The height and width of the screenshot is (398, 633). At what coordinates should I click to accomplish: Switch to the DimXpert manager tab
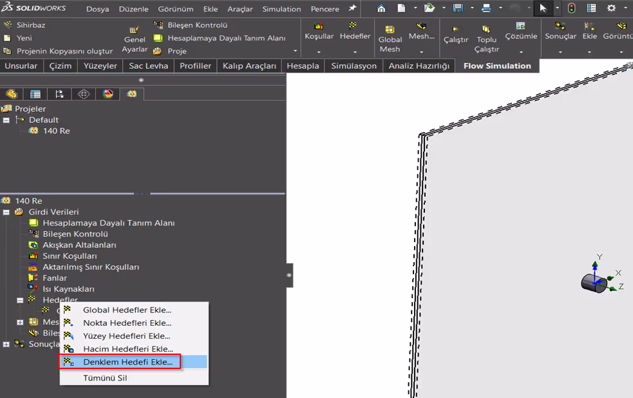[84, 94]
